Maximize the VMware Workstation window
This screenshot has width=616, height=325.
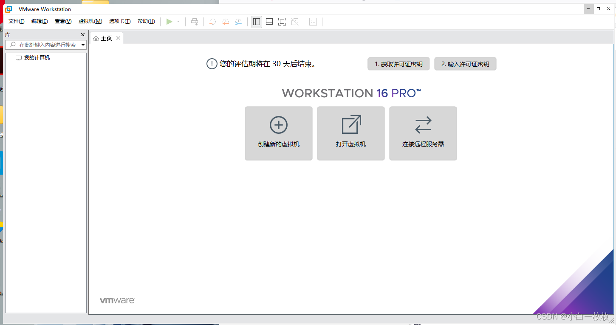[599, 9]
